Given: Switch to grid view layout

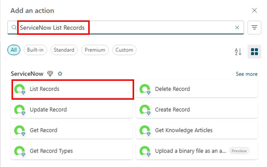Looking at the screenshot, I should click(254, 52).
